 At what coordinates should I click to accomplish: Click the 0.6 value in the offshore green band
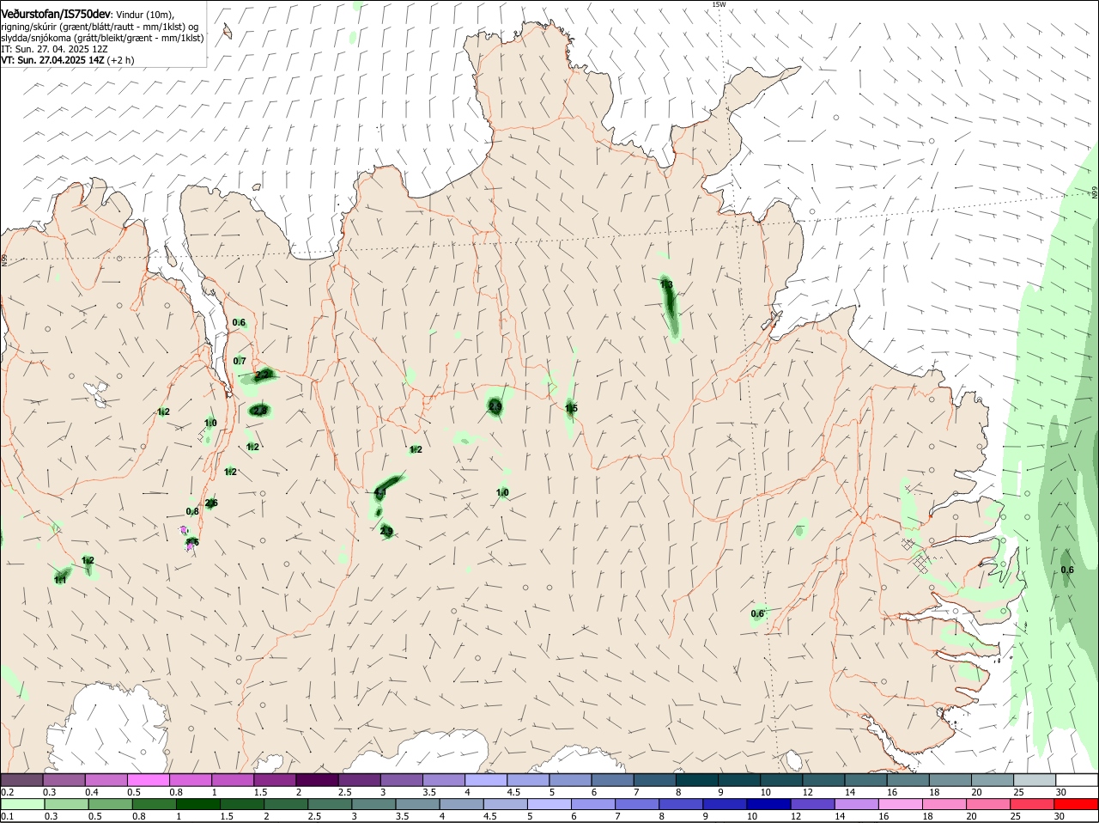pyautogui.click(x=1067, y=570)
